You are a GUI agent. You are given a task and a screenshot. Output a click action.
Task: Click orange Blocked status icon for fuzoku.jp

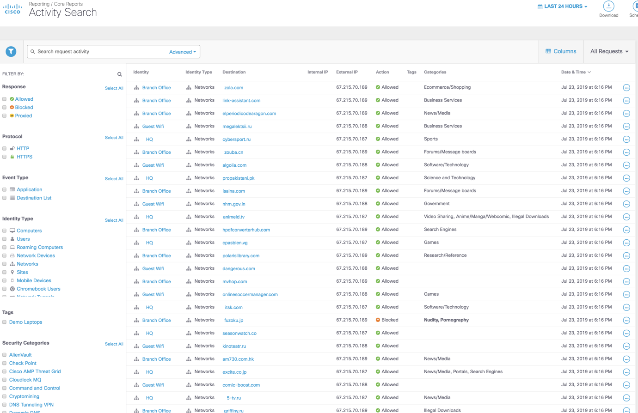(x=378, y=320)
